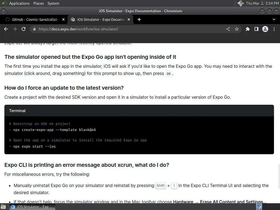Open a new browser tab
This screenshot has height=210, width=280.
[x=139, y=19]
